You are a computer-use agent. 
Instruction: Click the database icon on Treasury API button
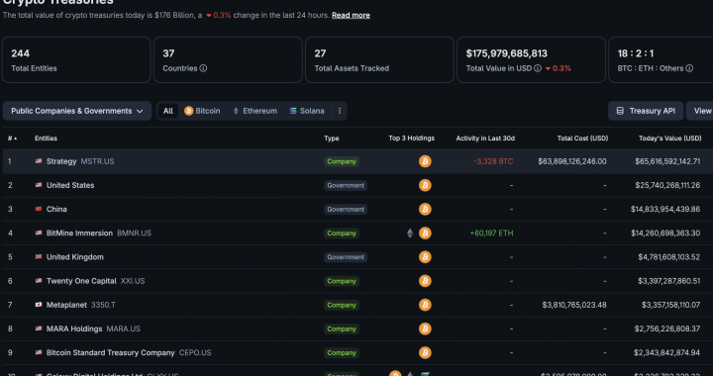620,111
